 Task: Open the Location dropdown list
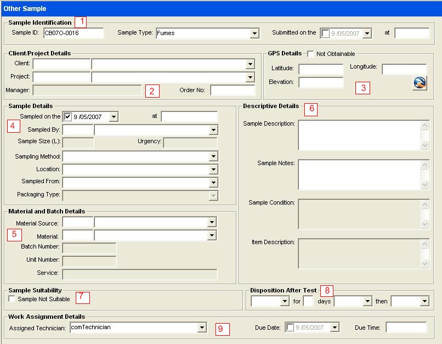coord(213,170)
